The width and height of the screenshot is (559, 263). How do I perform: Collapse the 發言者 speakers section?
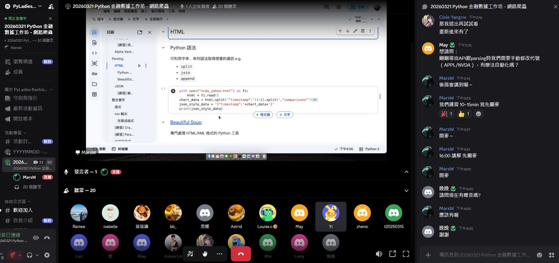(x=406, y=172)
